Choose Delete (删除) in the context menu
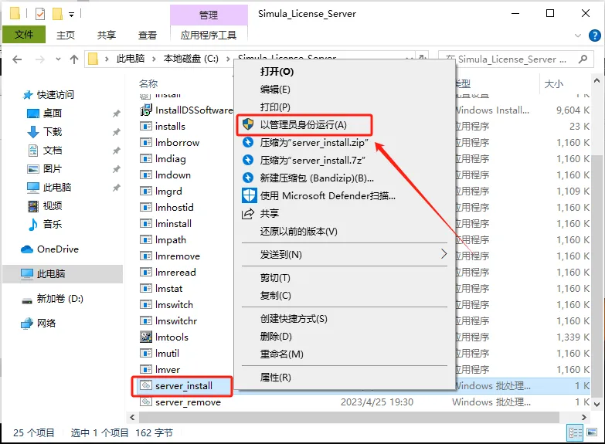Screen dimensions: 605x444 coord(276,337)
